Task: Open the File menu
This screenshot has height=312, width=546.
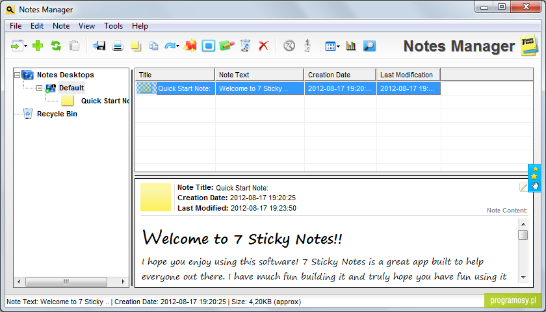Action: (16, 26)
